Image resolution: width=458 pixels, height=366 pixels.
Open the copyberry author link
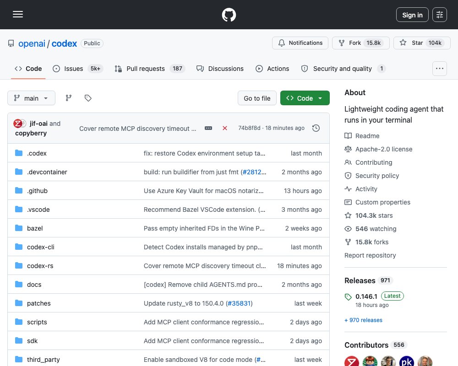[31, 133]
